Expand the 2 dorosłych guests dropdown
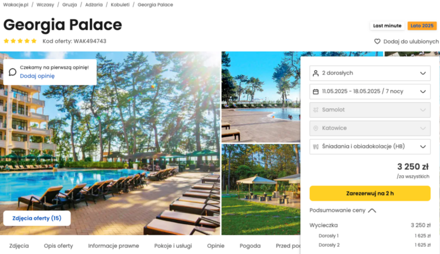The width and height of the screenshot is (440, 254). [x=370, y=73]
